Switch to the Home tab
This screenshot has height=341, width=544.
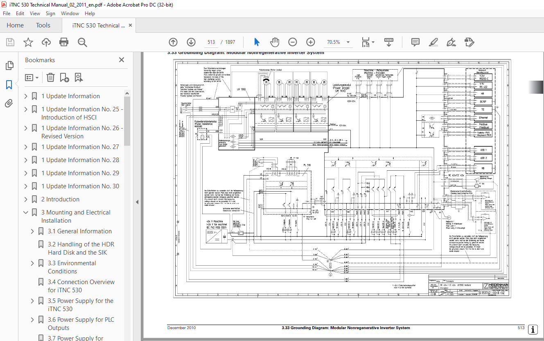pos(15,25)
